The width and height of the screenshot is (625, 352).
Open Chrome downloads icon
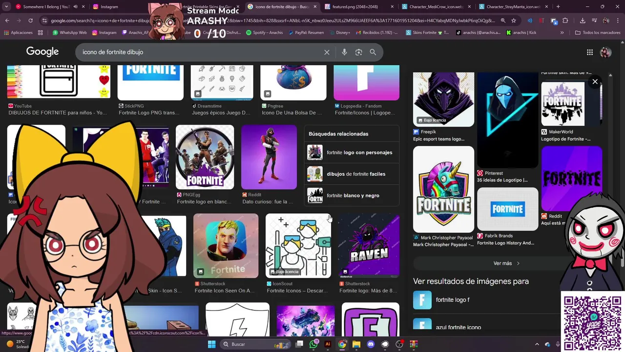click(583, 21)
